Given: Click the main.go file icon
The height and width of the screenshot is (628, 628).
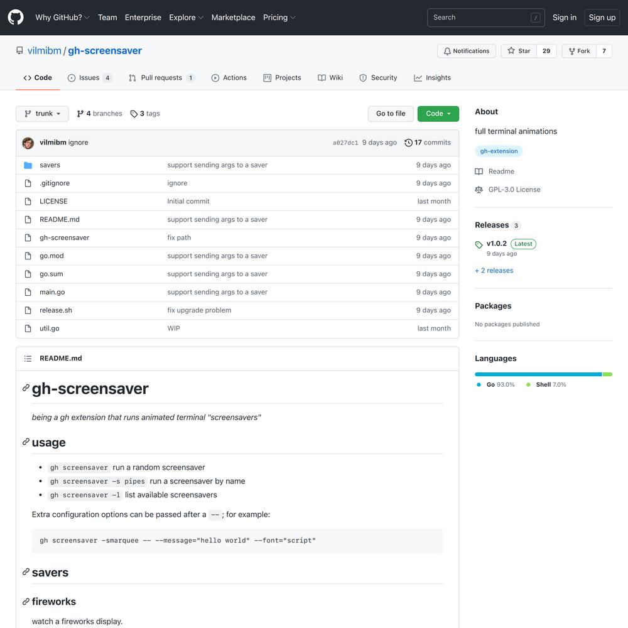Looking at the screenshot, I should pos(28,292).
